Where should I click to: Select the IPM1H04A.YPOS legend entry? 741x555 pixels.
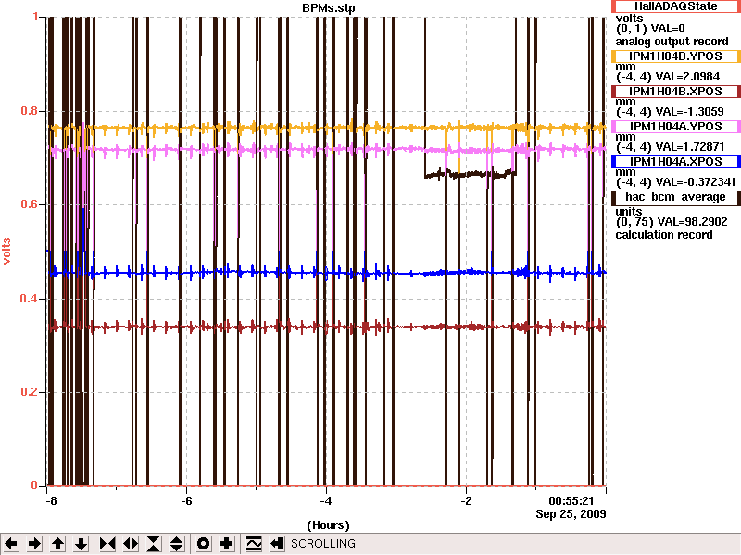[x=676, y=127]
